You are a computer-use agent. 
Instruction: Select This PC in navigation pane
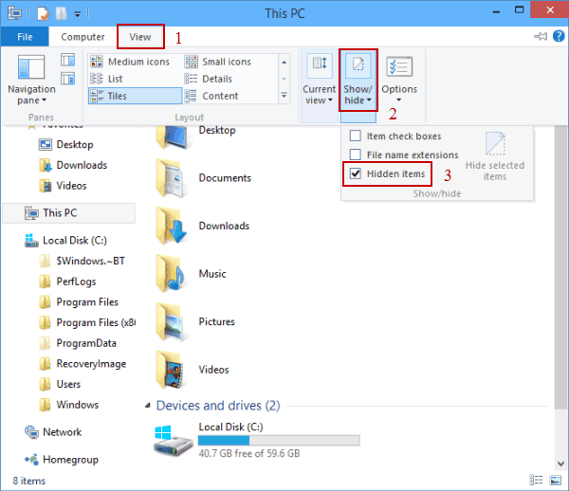[x=69, y=213]
